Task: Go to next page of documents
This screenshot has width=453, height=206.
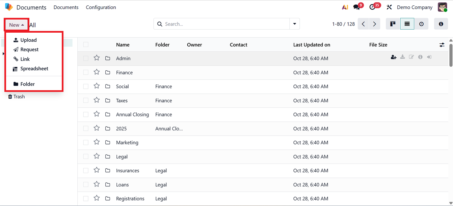Action: [374, 24]
